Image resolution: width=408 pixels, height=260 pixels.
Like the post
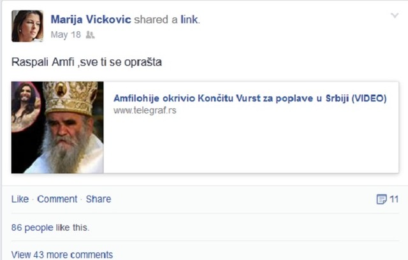pos(20,199)
